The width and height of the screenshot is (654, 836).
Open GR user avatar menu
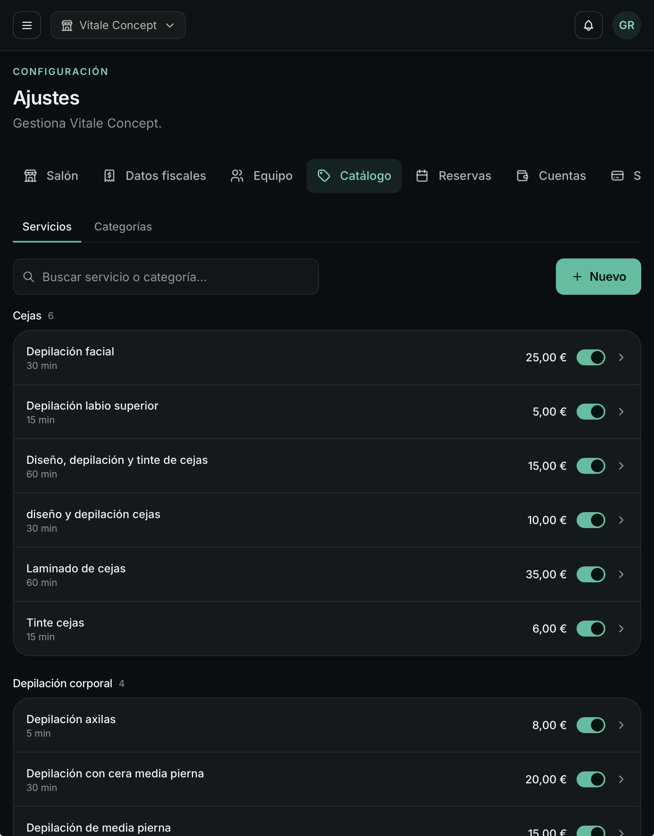coord(627,25)
